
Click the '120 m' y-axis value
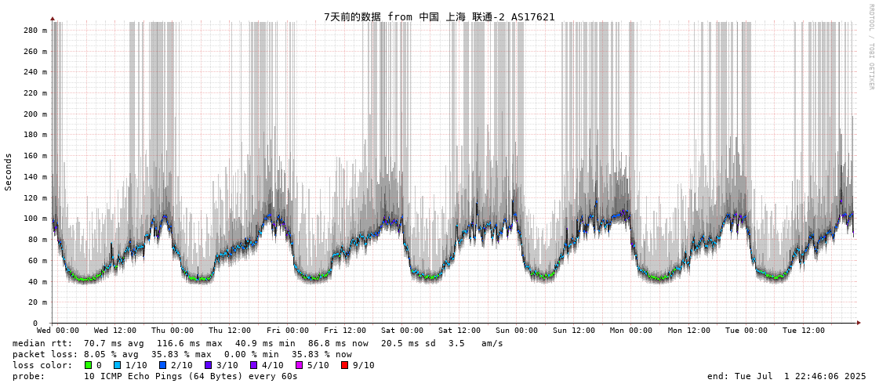click(x=36, y=197)
